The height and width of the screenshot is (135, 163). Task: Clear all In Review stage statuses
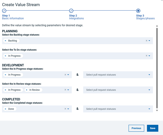[65, 90]
